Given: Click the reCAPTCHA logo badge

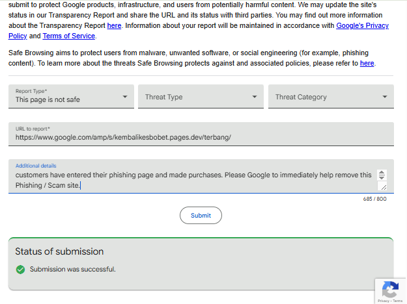Looking at the screenshot, I should click(x=390, y=290).
